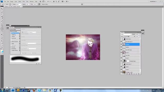Viewport: 164px width, 92px height.
Task: Open eraser Mode dropdown
Action: [19, 4]
